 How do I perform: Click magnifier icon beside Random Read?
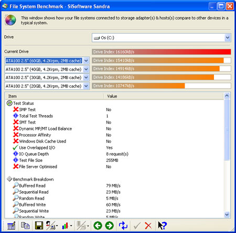pos(16,198)
